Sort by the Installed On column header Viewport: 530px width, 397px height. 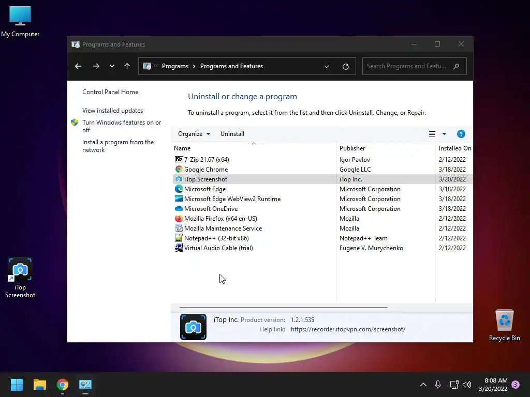(455, 148)
